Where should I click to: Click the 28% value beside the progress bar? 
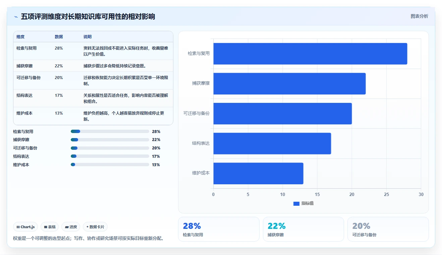156,132
